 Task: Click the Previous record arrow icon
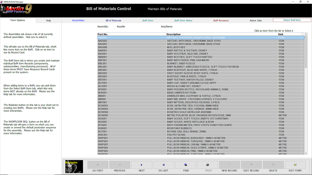point(120,165)
